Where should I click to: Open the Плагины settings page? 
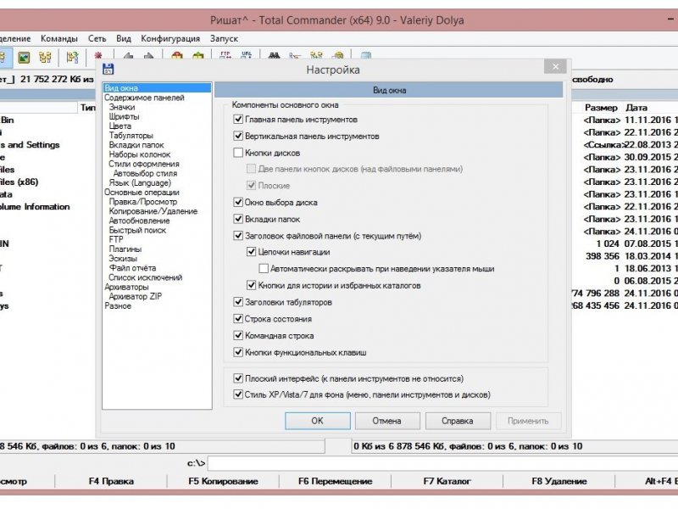tap(125, 249)
